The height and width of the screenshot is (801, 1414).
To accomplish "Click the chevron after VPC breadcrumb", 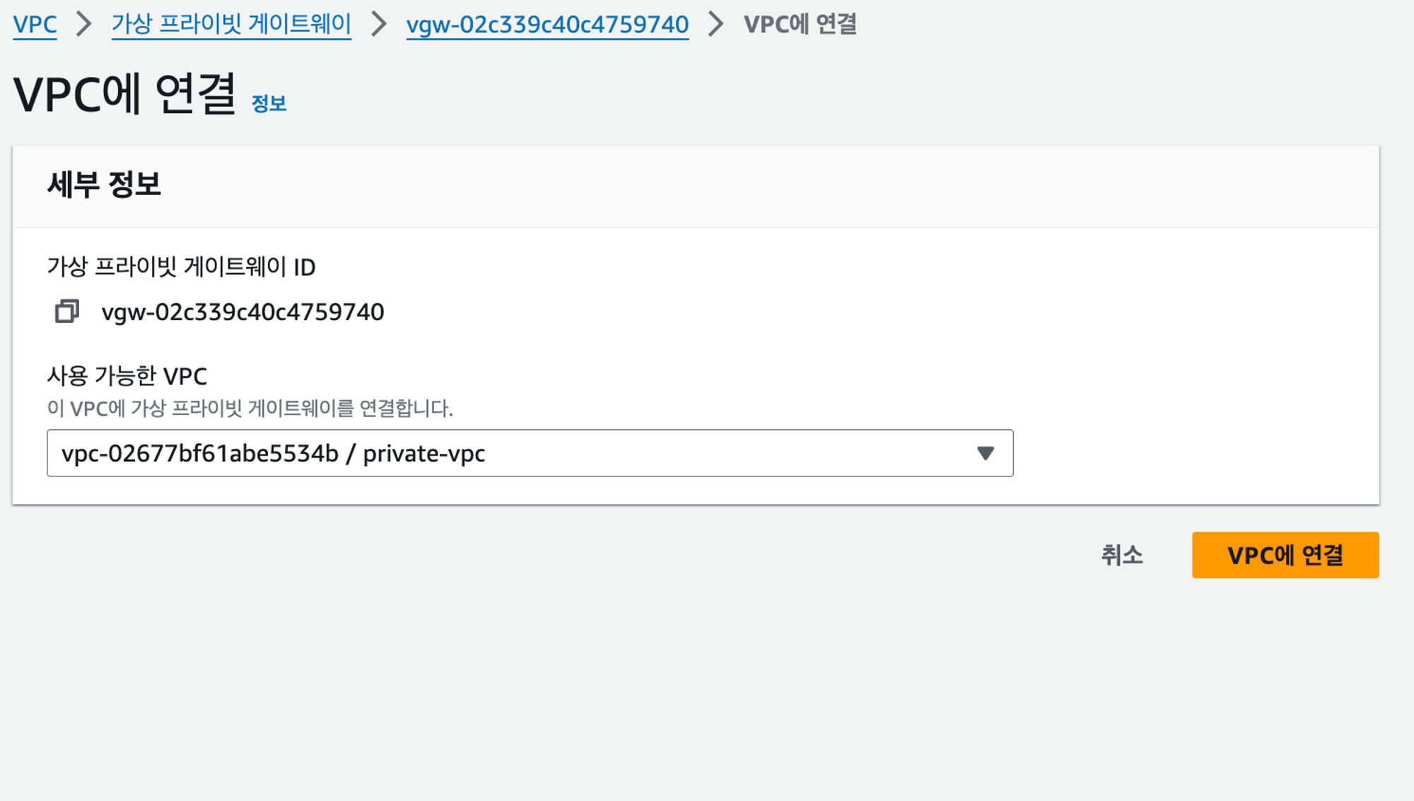I will [84, 24].
